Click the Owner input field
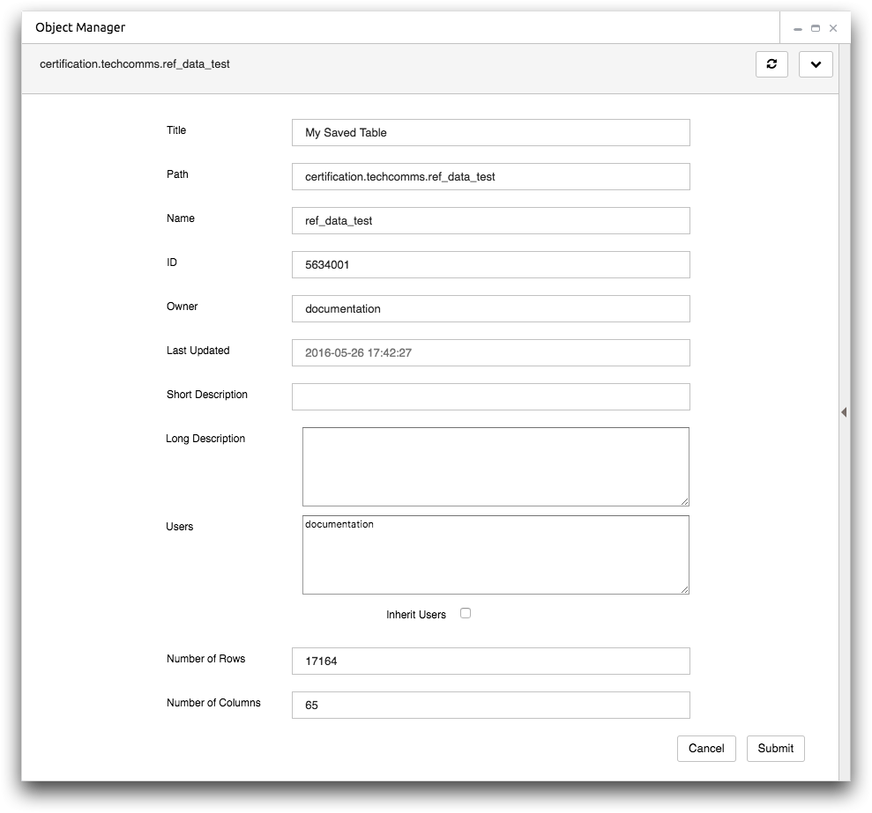 coord(490,309)
